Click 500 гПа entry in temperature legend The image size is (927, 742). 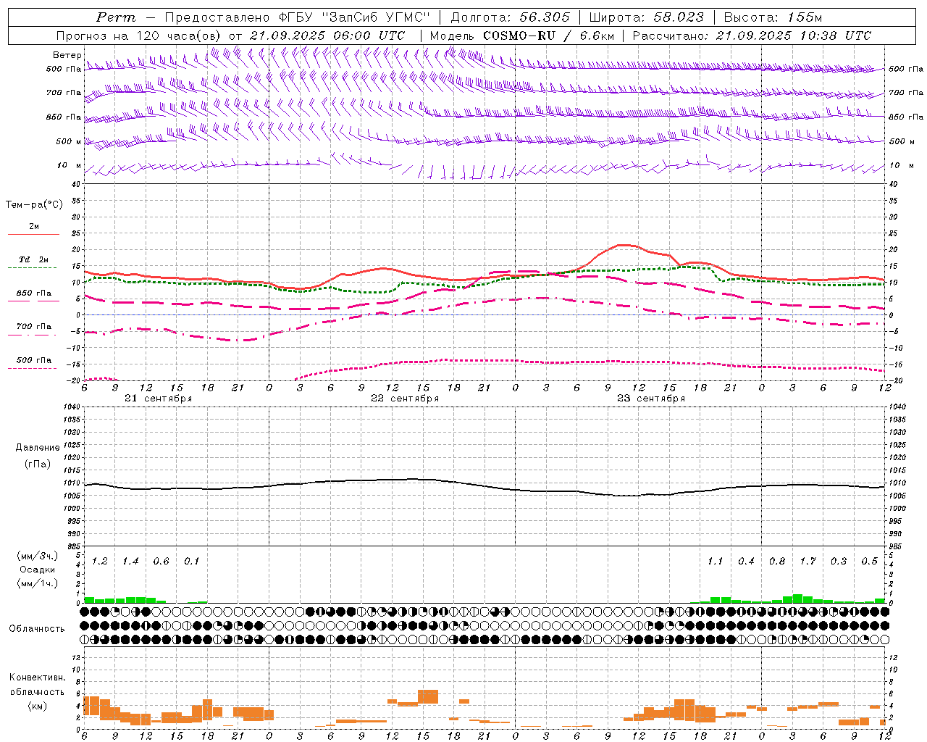pyautogui.click(x=34, y=359)
